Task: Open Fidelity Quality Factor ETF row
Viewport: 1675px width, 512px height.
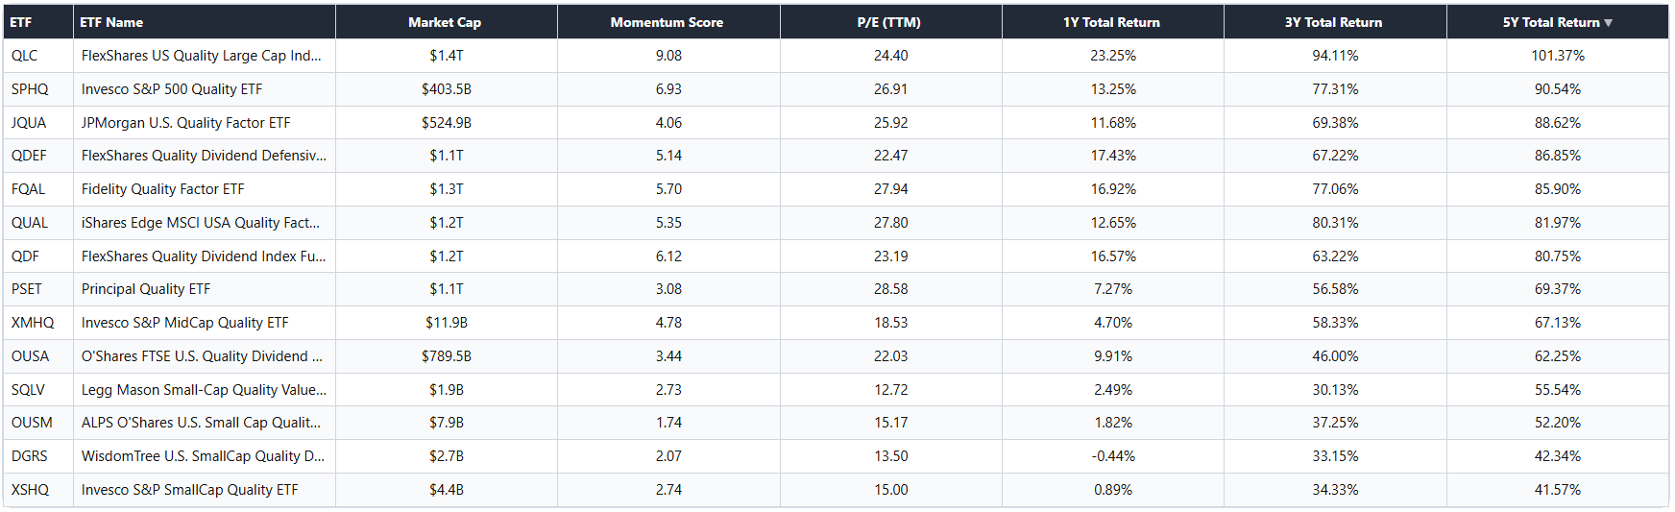Action: (x=163, y=189)
